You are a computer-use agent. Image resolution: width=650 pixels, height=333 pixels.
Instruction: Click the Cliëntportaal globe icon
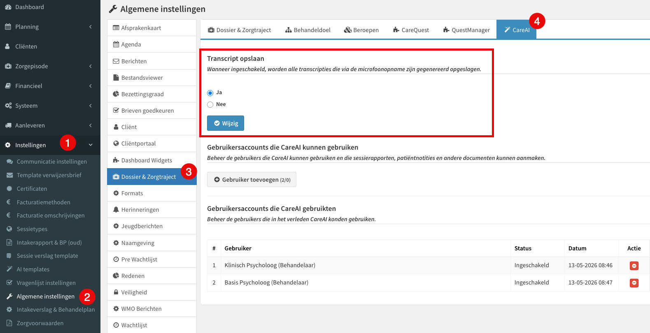click(116, 143)
